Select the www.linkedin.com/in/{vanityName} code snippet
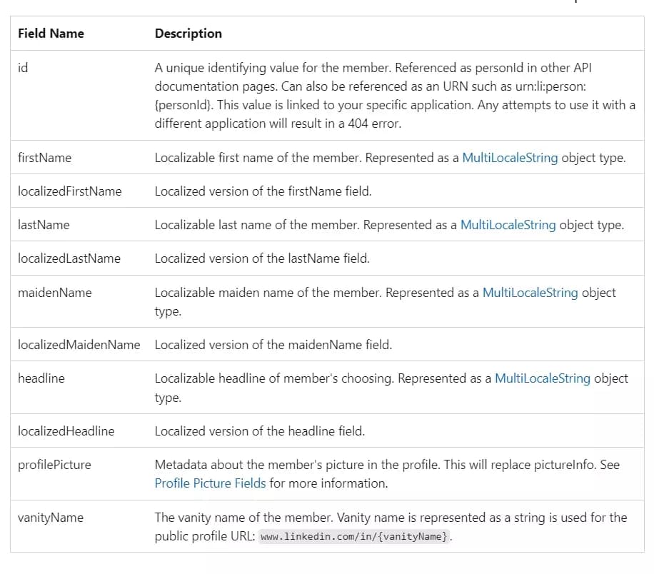 353,536
